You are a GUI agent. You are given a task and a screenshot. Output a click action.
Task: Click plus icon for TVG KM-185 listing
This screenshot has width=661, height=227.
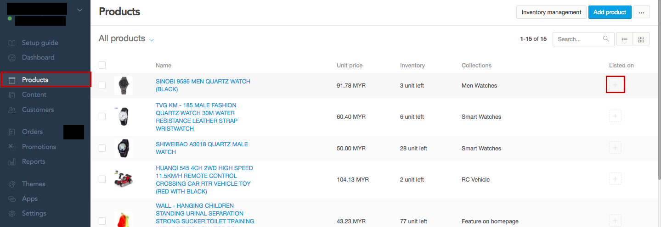615,116
